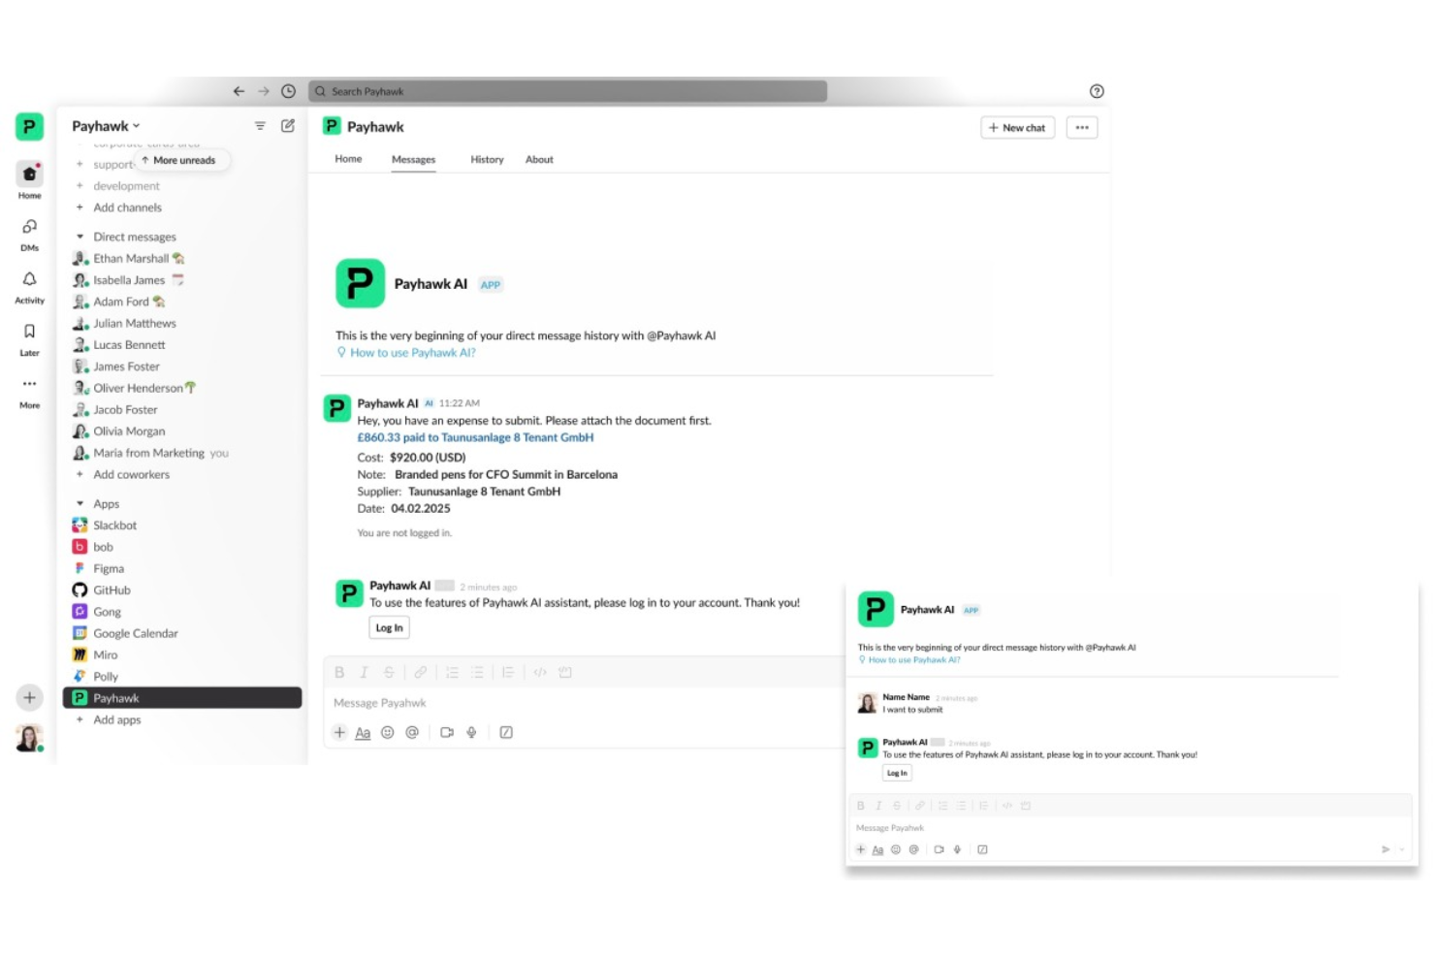
Task: Record an audio clip from the composer
Action: [x=471, y=732]
